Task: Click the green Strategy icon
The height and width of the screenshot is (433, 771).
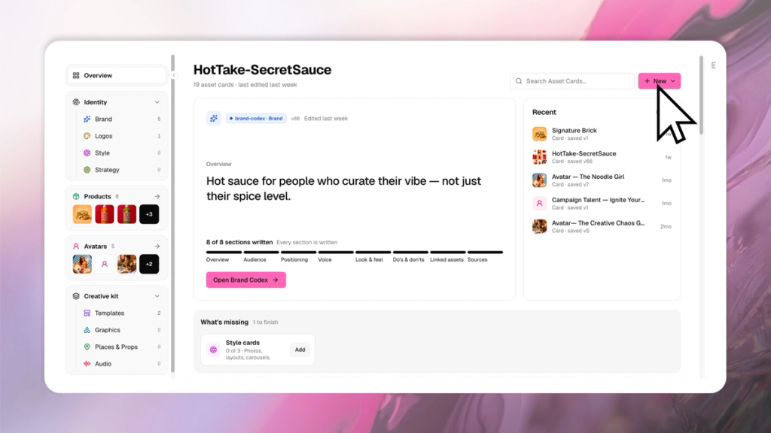Action: tap(87, 170)
